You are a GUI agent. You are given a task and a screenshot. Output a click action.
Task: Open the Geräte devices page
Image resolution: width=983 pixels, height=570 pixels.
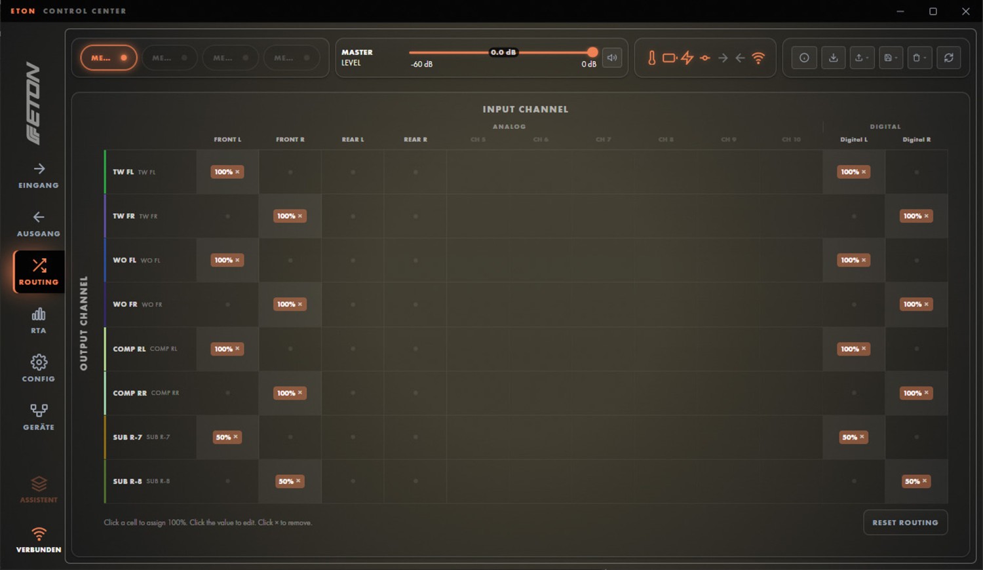pos(39,417)
